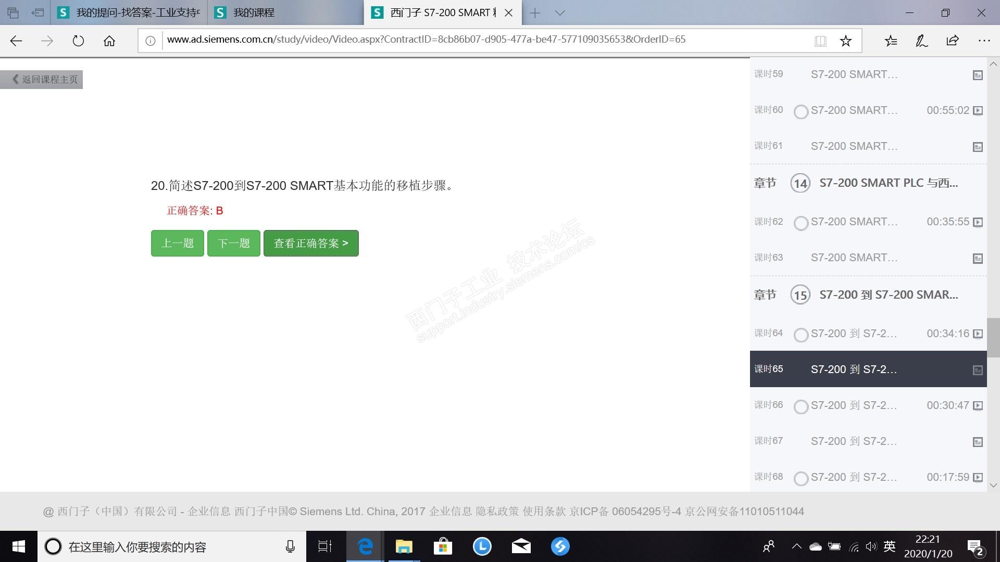
Task: Switch to 我的提问-找答案 tab
Action: (136, 12)
